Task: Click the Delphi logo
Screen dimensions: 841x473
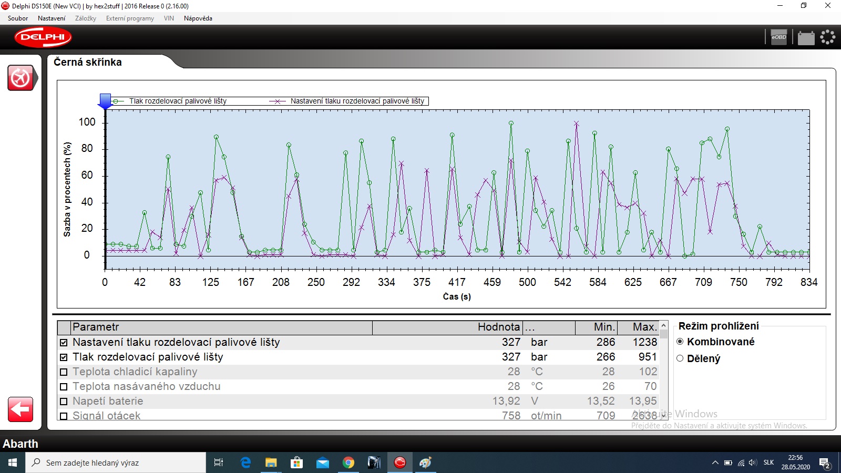Action: point(43,37)
